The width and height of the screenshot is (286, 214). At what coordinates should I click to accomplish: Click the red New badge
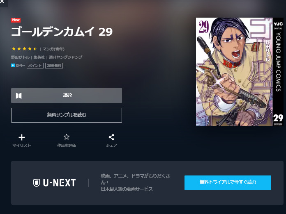[16, 20]
